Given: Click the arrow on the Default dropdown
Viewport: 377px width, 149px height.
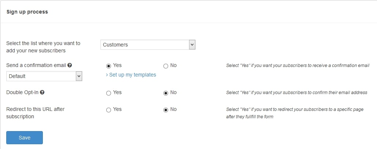Looking at the screenshot, I should pyautogui.click(x=79, y=76).
